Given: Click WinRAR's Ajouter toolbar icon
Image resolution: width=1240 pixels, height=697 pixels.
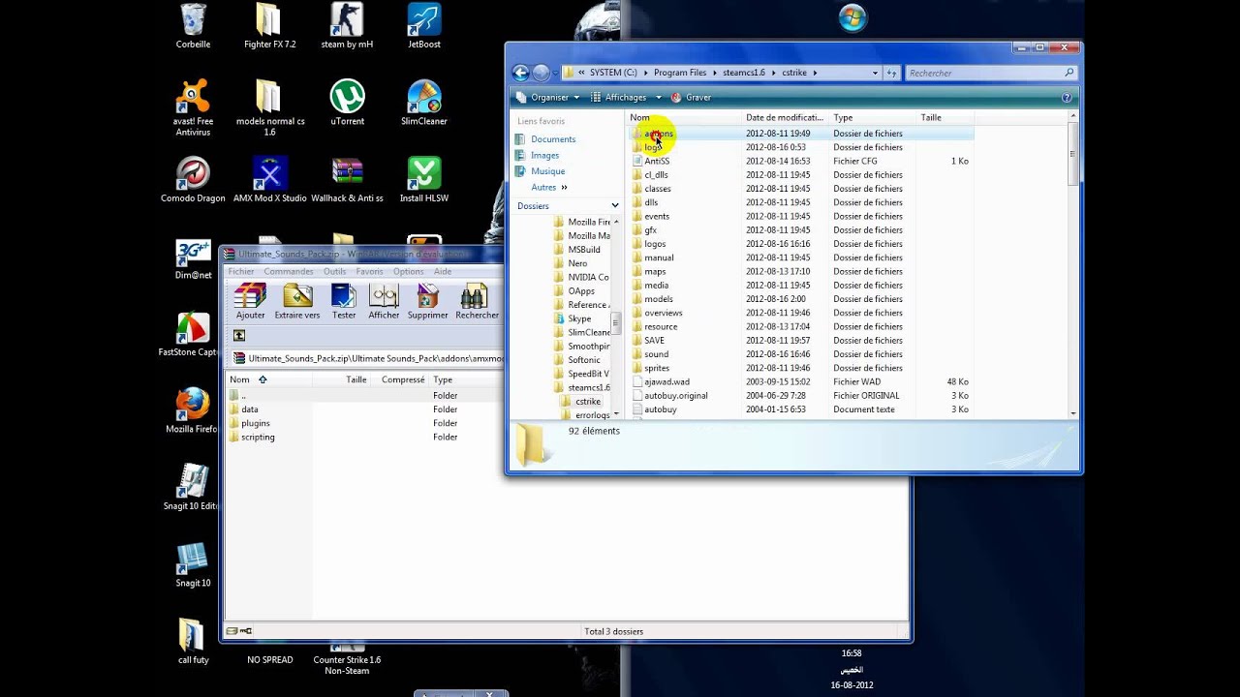Looking at the screenshot, I should [x=250, y=302].
